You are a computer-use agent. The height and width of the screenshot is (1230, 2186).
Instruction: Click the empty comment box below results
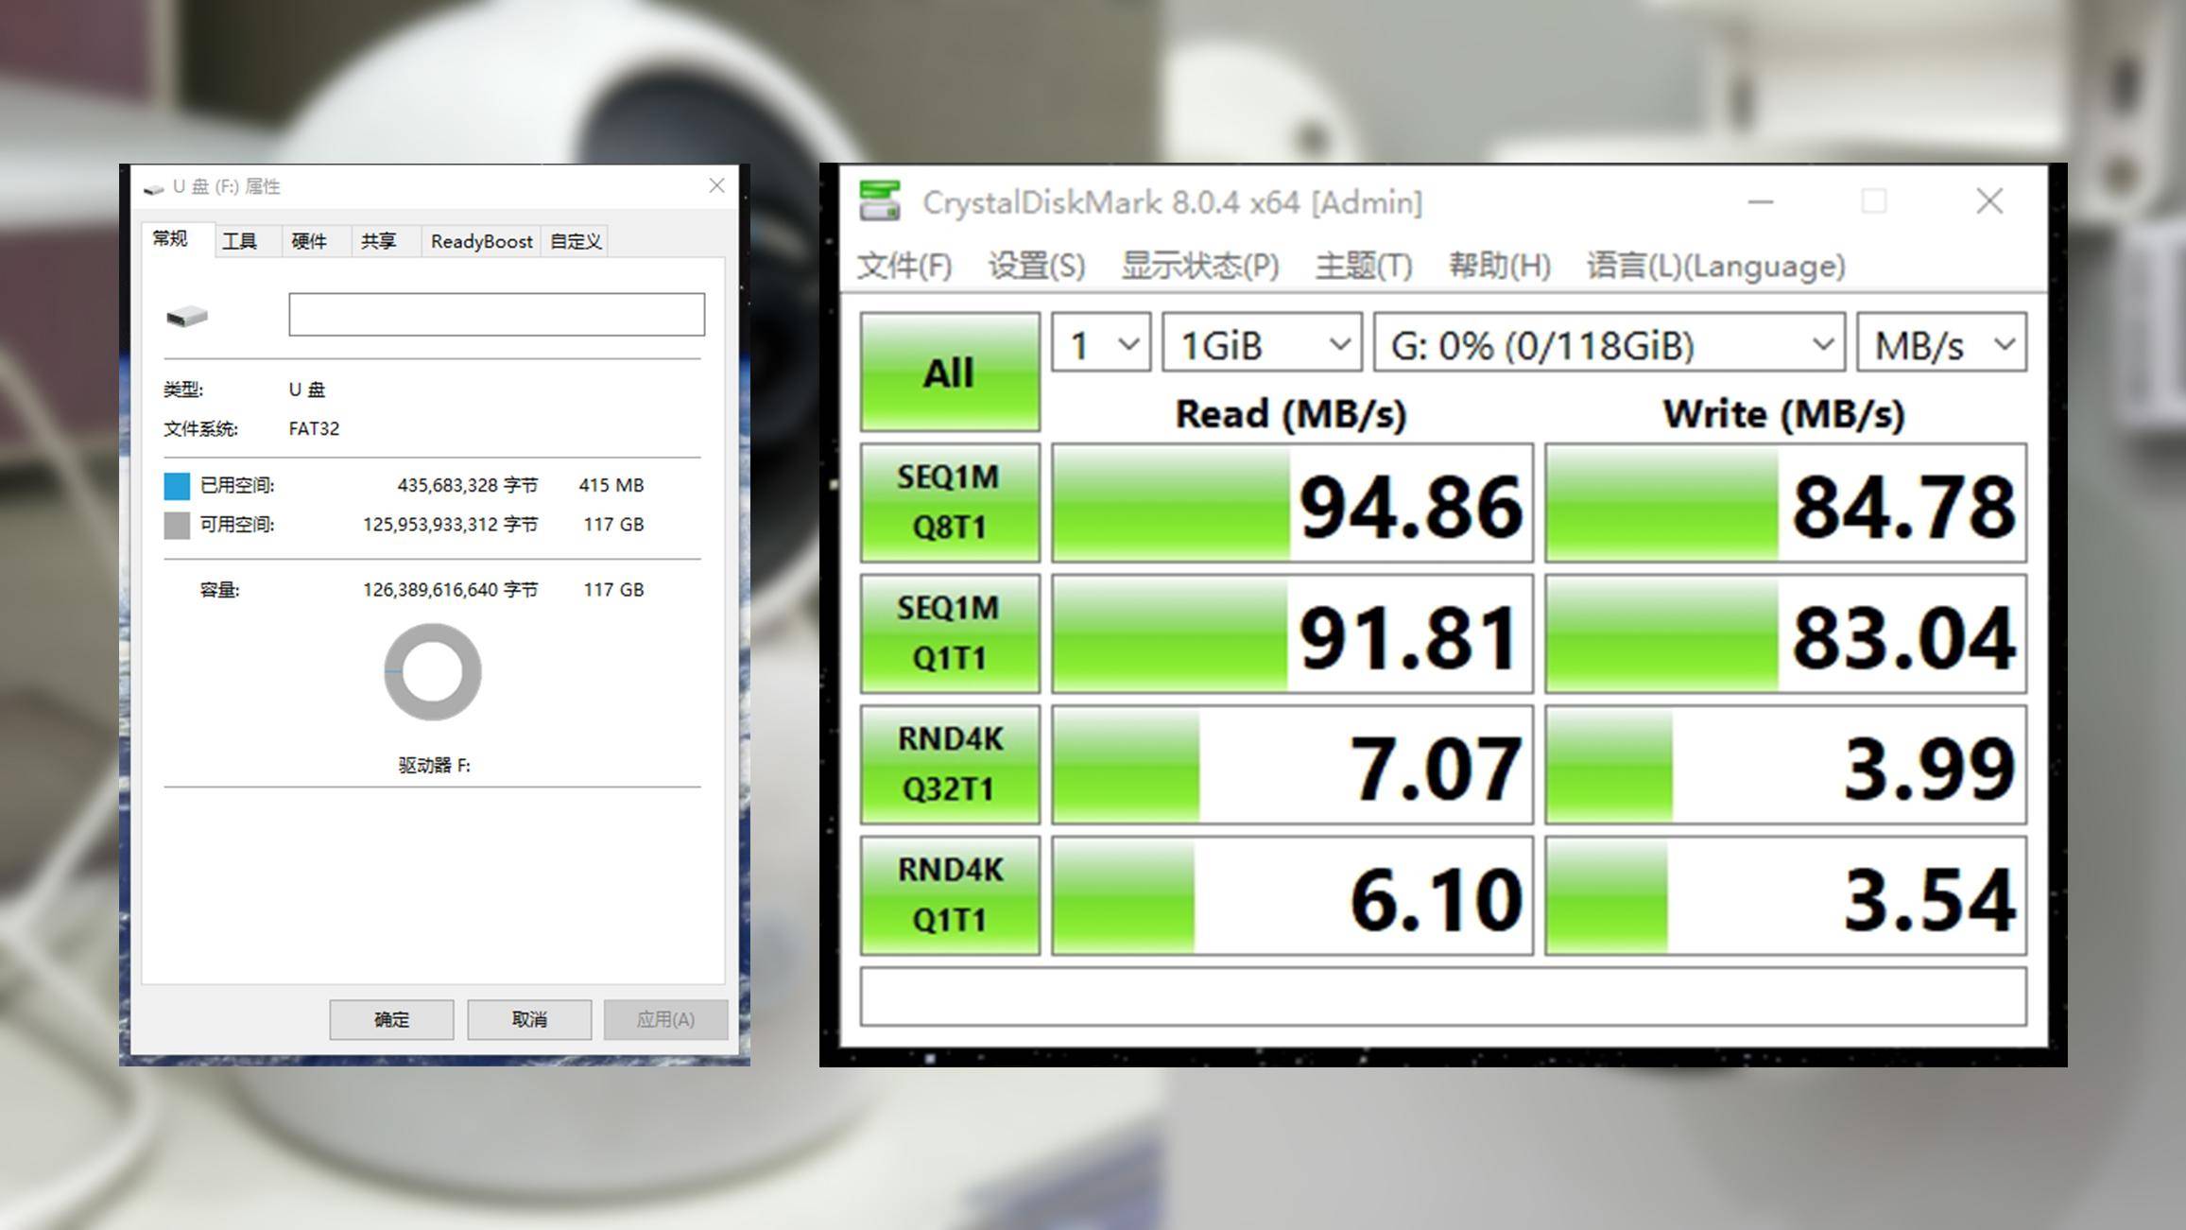point(1443,996)
